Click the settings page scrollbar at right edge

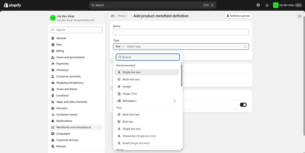click(x=304, y=76)
